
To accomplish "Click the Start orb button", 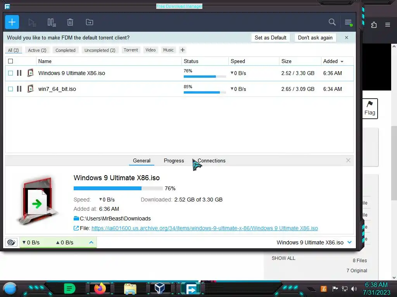I will point(10,288).
